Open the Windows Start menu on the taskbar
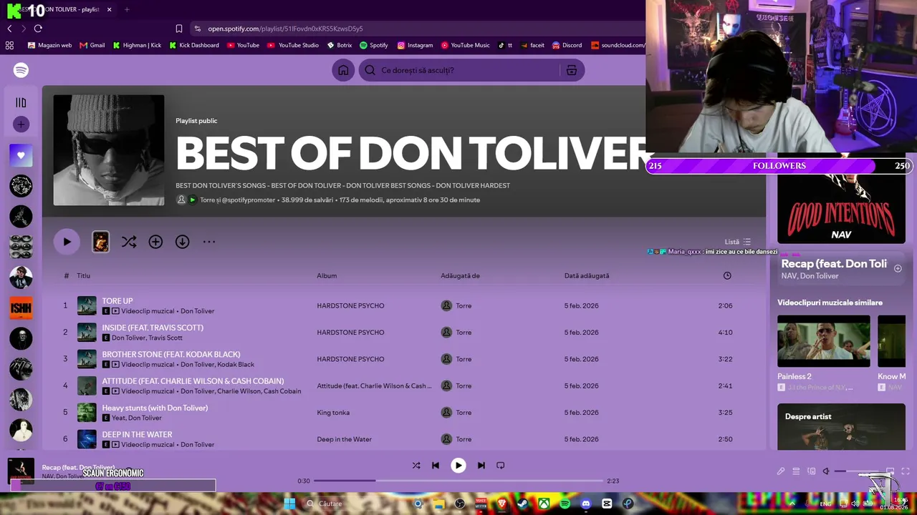Viewport: 917px width, 515px height. pos(289,504)
